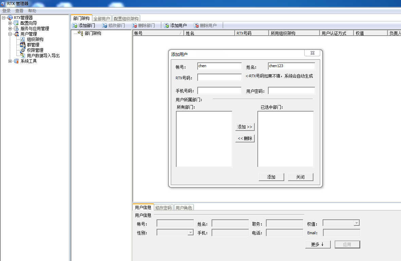
Task: Click the 配置向导 tree icon
Action: click(x=16, y=23)
